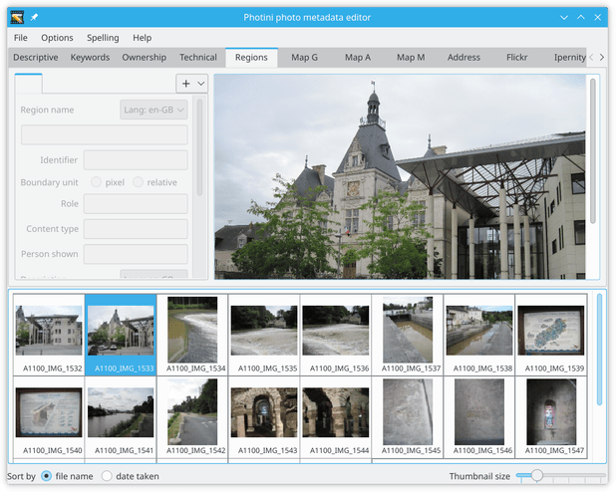Click the Identifier input field
616x492 pixels.
click(x=136, y=160)
